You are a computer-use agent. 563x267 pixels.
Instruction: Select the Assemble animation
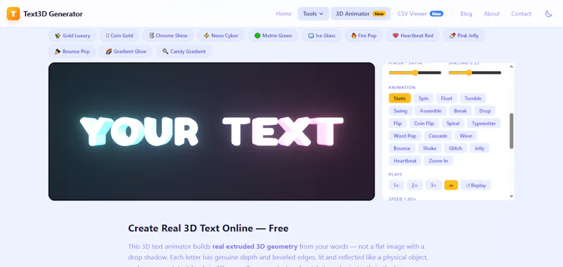click(431, 111)
